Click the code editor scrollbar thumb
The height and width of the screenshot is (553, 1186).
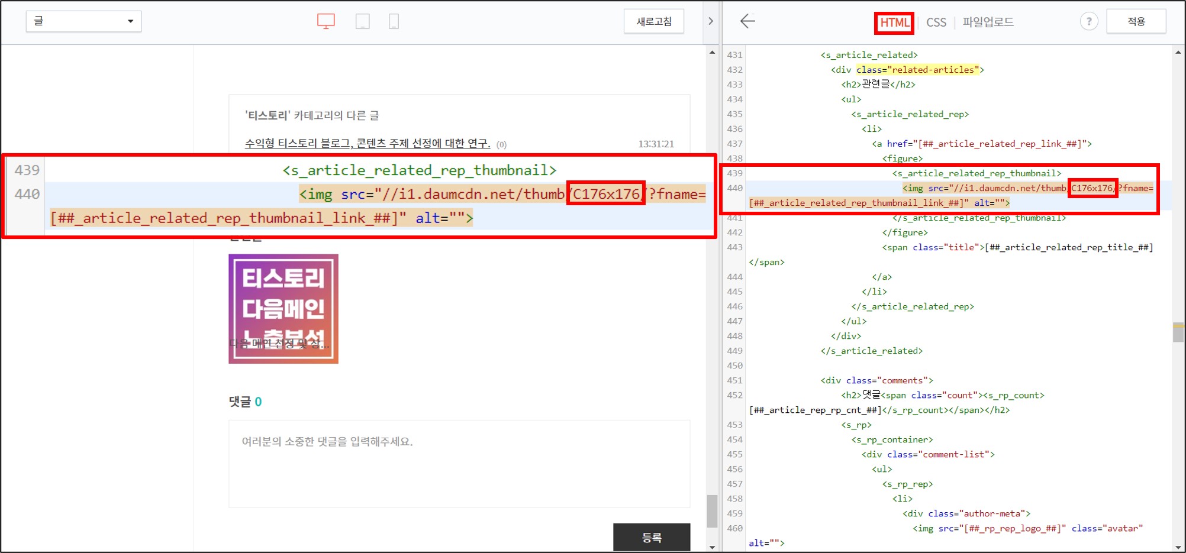click(x=1178, y=332)
